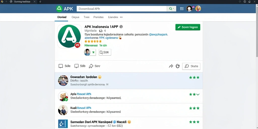This screenshot has height=129, width=258.
Task: Click the info circle beside APK Inalonesia title
Action: pyautogui.click(x=121, y=27)
